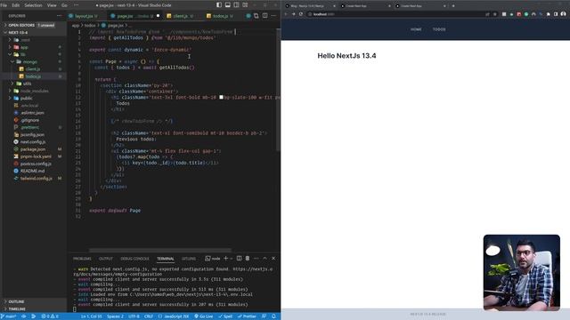Click the main branch indicator in status bar
This screenshot has height=320, width=570.
click(x=9, y=316)
